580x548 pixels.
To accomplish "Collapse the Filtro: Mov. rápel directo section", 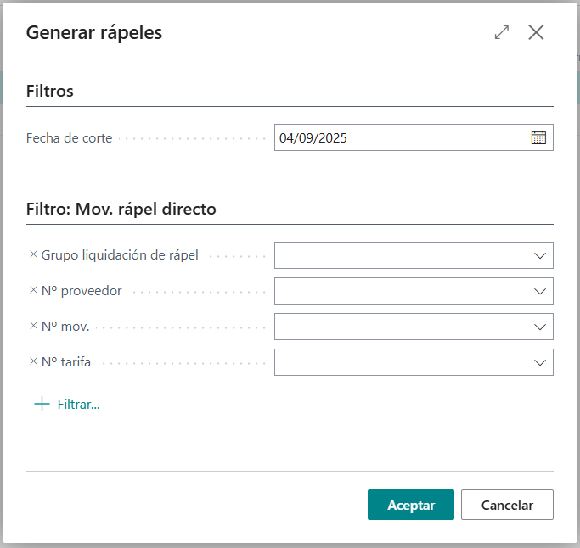I will [x=121, y=209].
